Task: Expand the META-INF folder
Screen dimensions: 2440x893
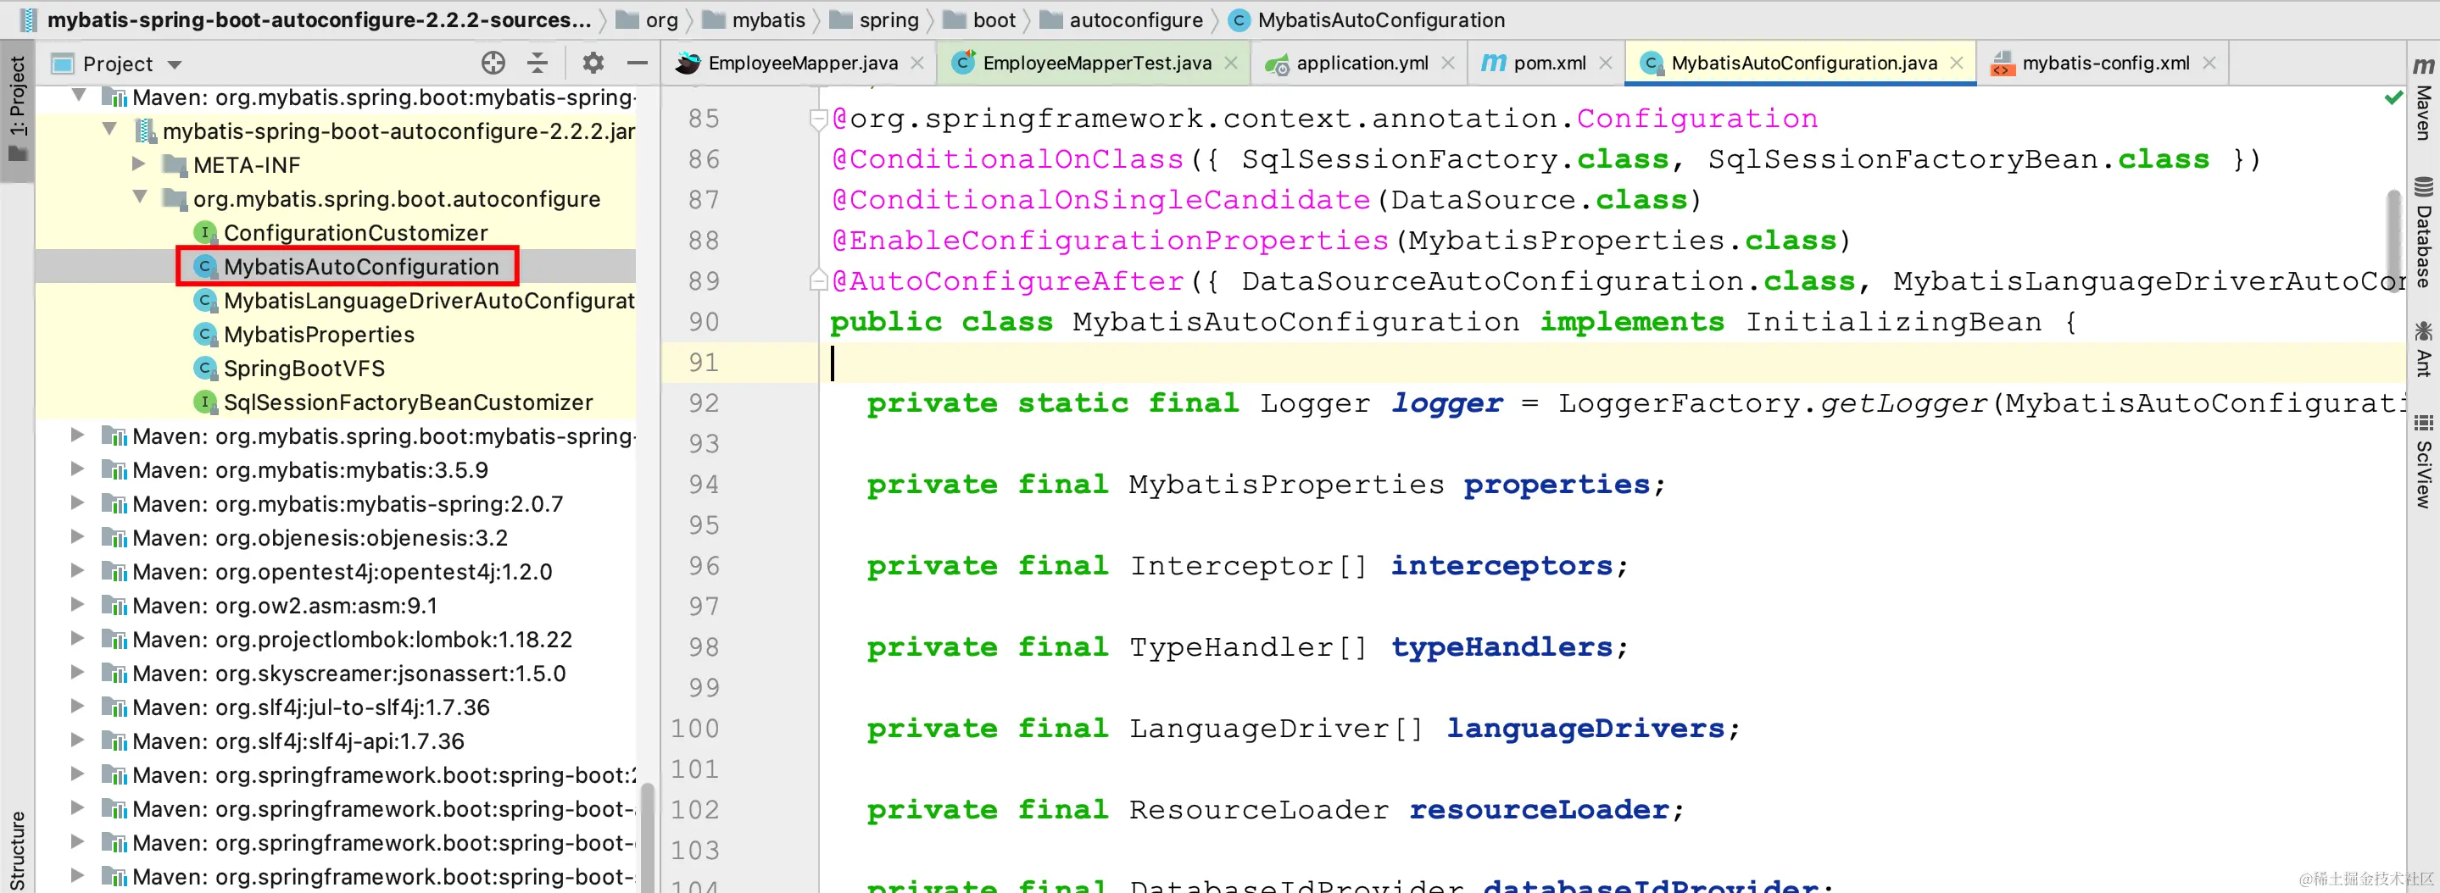Action: pos(139,164)
